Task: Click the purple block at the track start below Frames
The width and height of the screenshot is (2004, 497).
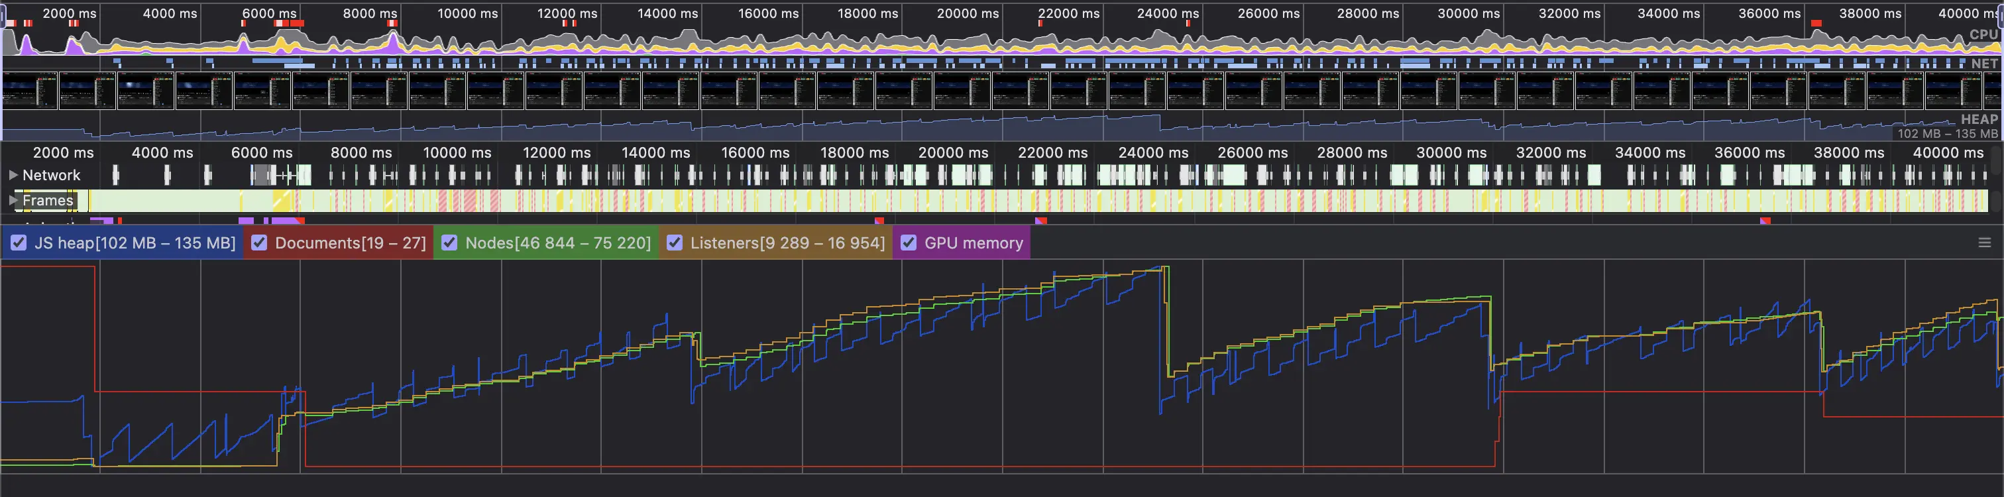Action: pos(101,222)
